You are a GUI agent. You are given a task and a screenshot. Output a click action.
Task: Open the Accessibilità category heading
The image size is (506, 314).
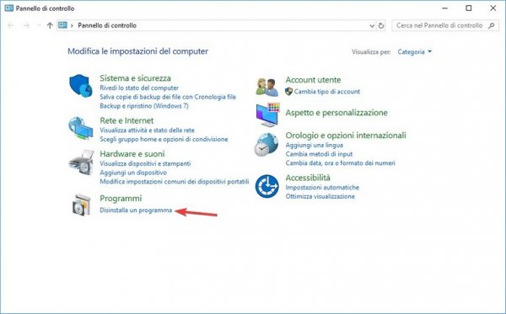[x=308, y=178]
